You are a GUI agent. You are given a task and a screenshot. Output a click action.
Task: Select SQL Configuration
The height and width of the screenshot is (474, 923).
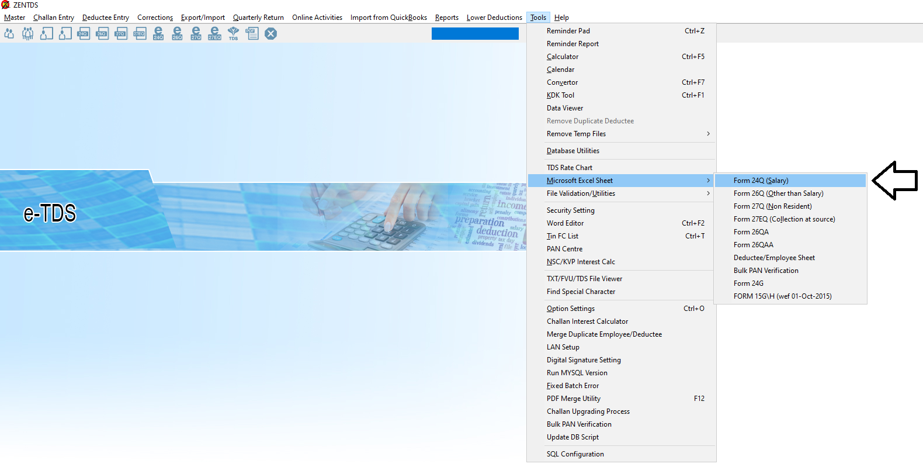coord(622,454)
